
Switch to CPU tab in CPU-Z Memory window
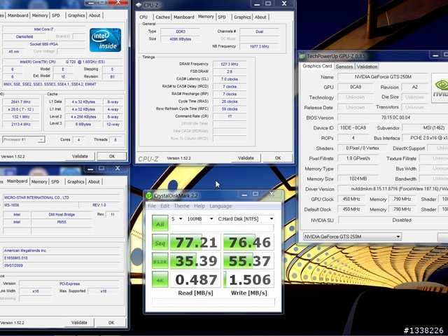143,17
